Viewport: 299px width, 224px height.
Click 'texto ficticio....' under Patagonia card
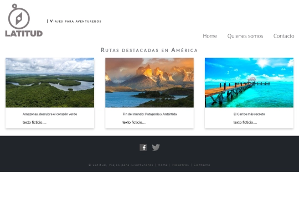pyautogui.click(x=134, y=122)
